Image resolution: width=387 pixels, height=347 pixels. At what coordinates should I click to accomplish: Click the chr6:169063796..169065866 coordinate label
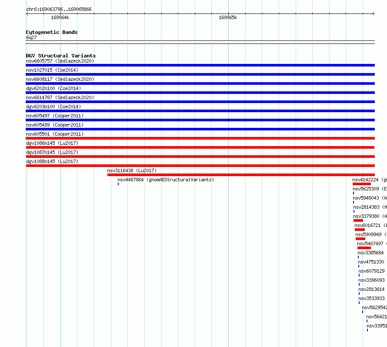[x=59, y=10]
